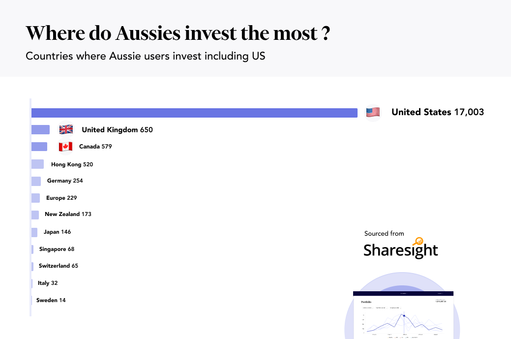Viewport: 511px width, 339px height.
Task: Open second dropdown in Portfolio thumbnail
Action: tap(381, 308)
